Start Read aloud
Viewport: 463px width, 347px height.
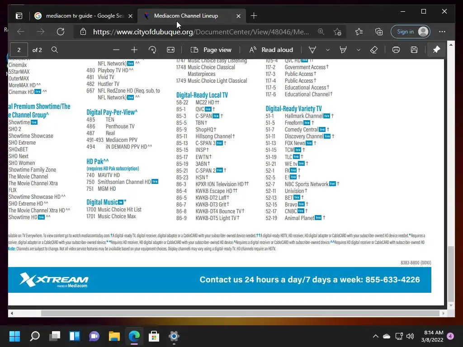click(271, 50)
